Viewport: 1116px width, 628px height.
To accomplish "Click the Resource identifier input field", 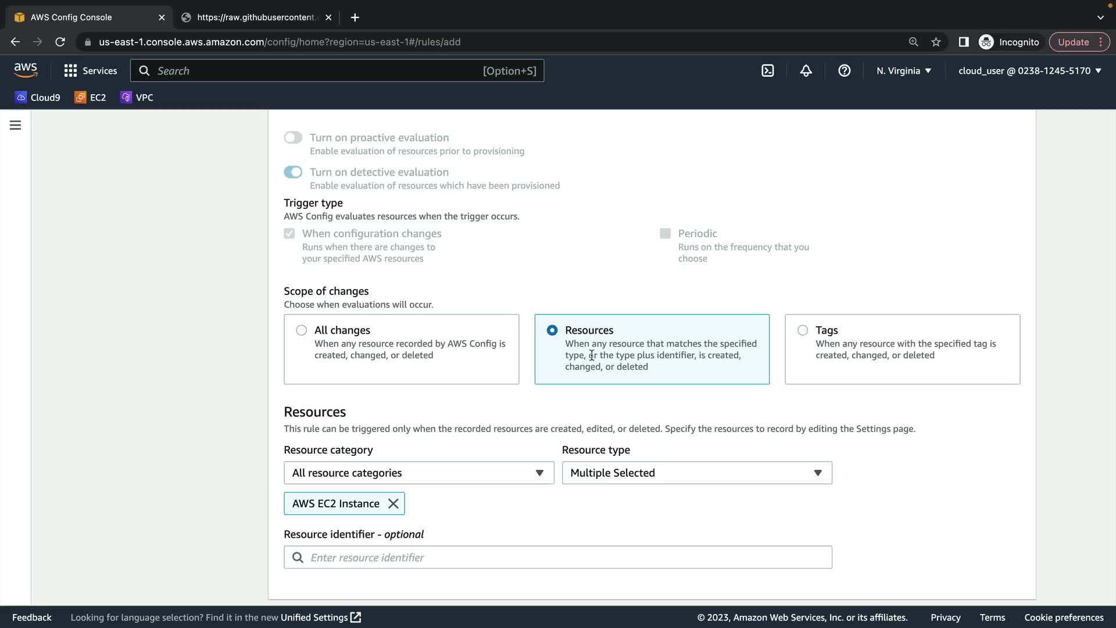I will pyautogui.click(x=558, y=558).
